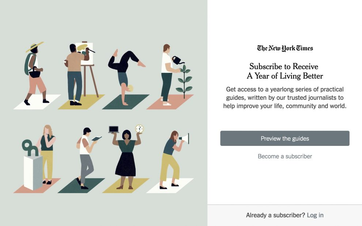The width and height of the screenshot is (362, 226).
Task: Click the laptop held overhead
Action: click(114, 129)
